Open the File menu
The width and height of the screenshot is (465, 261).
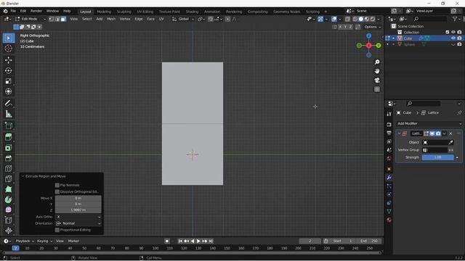pyautogui.click(x=13, y=11)
